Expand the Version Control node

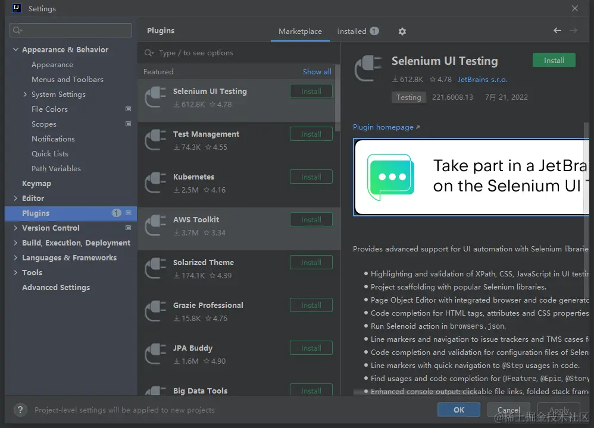pyautogui.click(x=15, y=228)
